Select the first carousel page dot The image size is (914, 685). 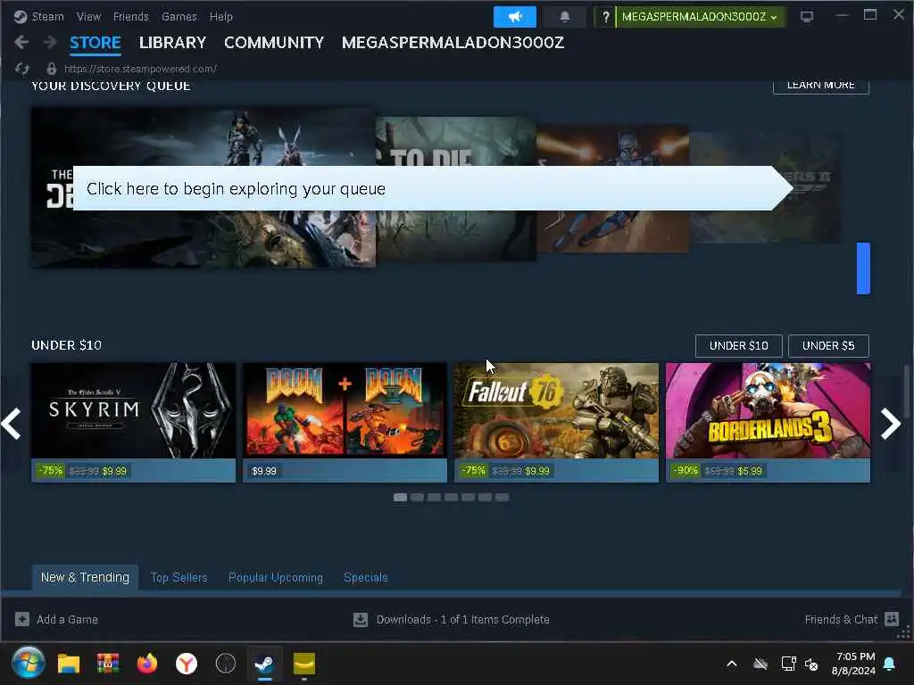pos(400,497)
